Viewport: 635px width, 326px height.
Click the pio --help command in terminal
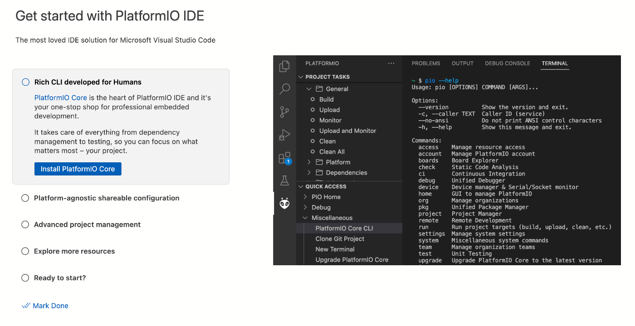(x=442, y=81)
